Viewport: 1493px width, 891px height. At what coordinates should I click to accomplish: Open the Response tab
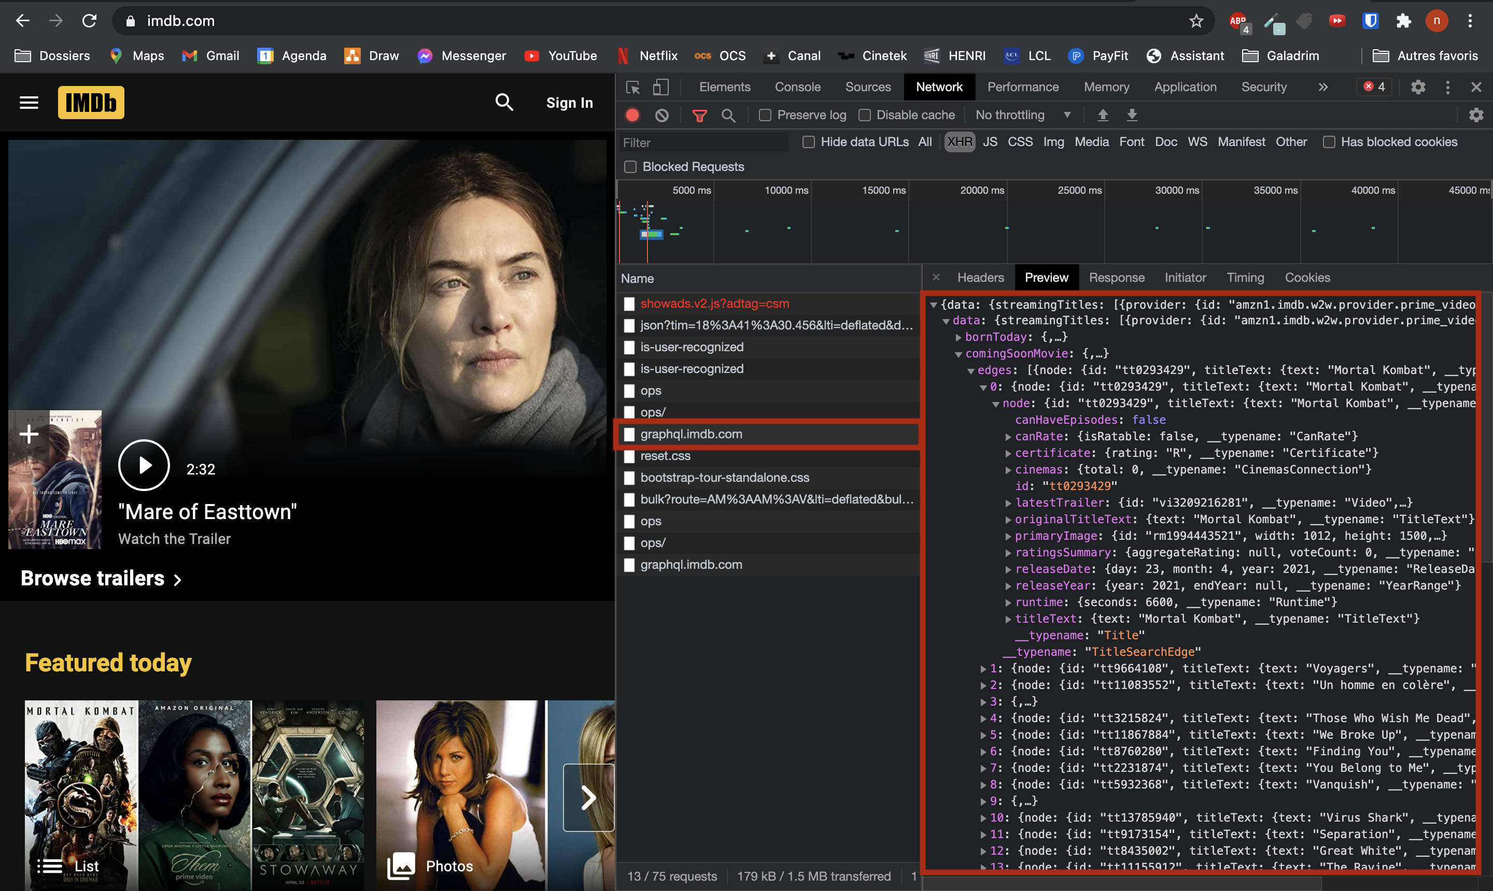coord(1116,277)
